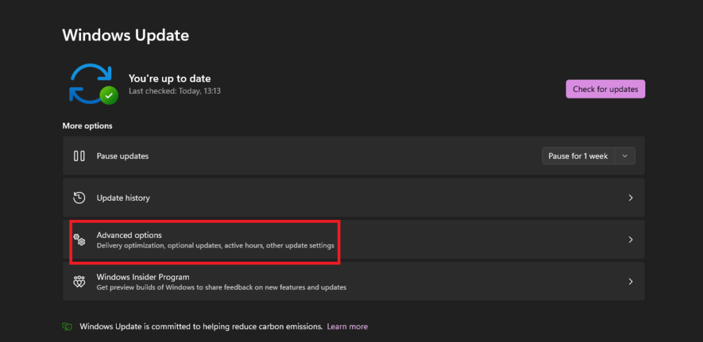Click the Update history clock icon

pos(79,198)
